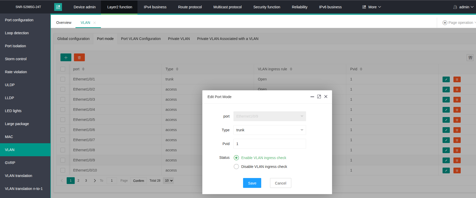
Task: Tick checkbox for Ethernet1/0/2 row
Action: pyautogui.click(x=63, y=89)
